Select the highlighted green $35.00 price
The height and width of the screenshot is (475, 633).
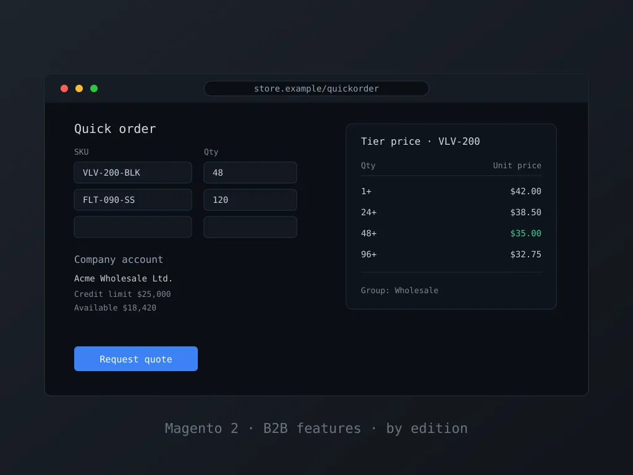click(525, 233)
